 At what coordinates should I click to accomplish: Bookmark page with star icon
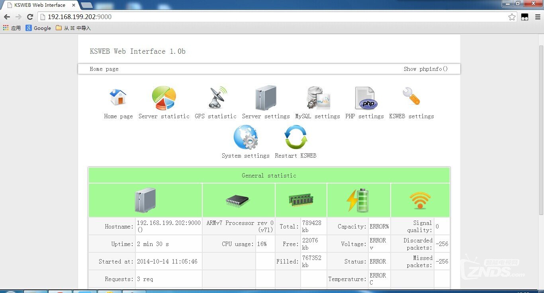tap(512, 17)
